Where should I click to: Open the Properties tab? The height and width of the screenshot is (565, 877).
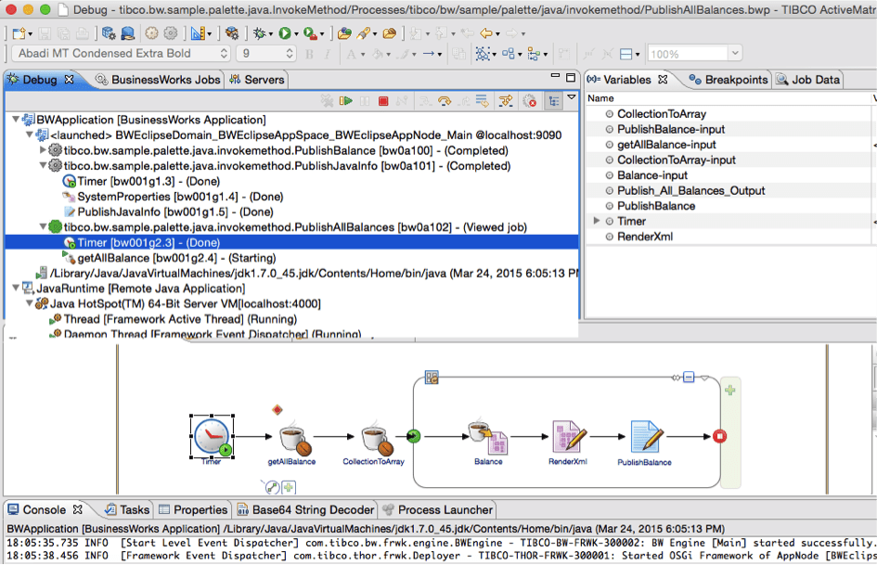[193, 509]
